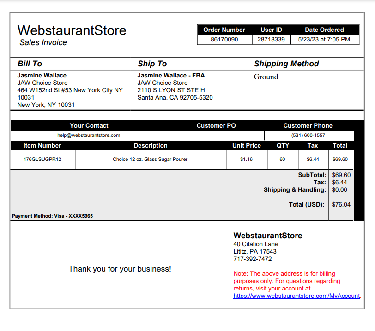
Task: Click the Ship To heading
Action: 152,64
